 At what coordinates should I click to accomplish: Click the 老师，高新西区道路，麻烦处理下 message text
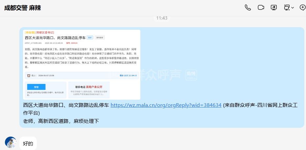(x=61, y=121)
